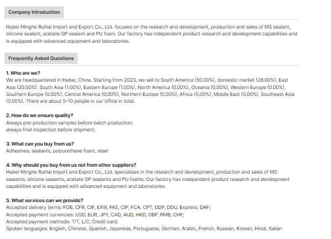
Task: Select the "How do we ensure quality?" heading
Action: tap(39, 116)
